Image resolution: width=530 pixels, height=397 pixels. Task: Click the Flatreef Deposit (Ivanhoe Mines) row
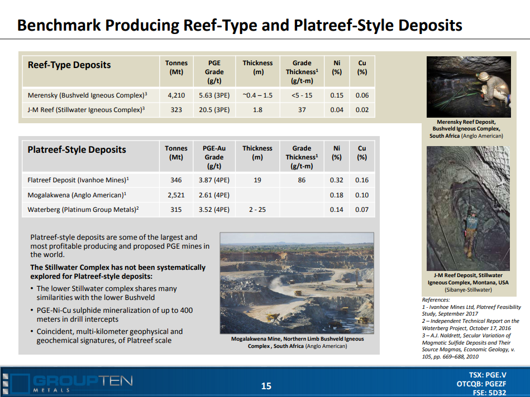(x=199, y=180)
